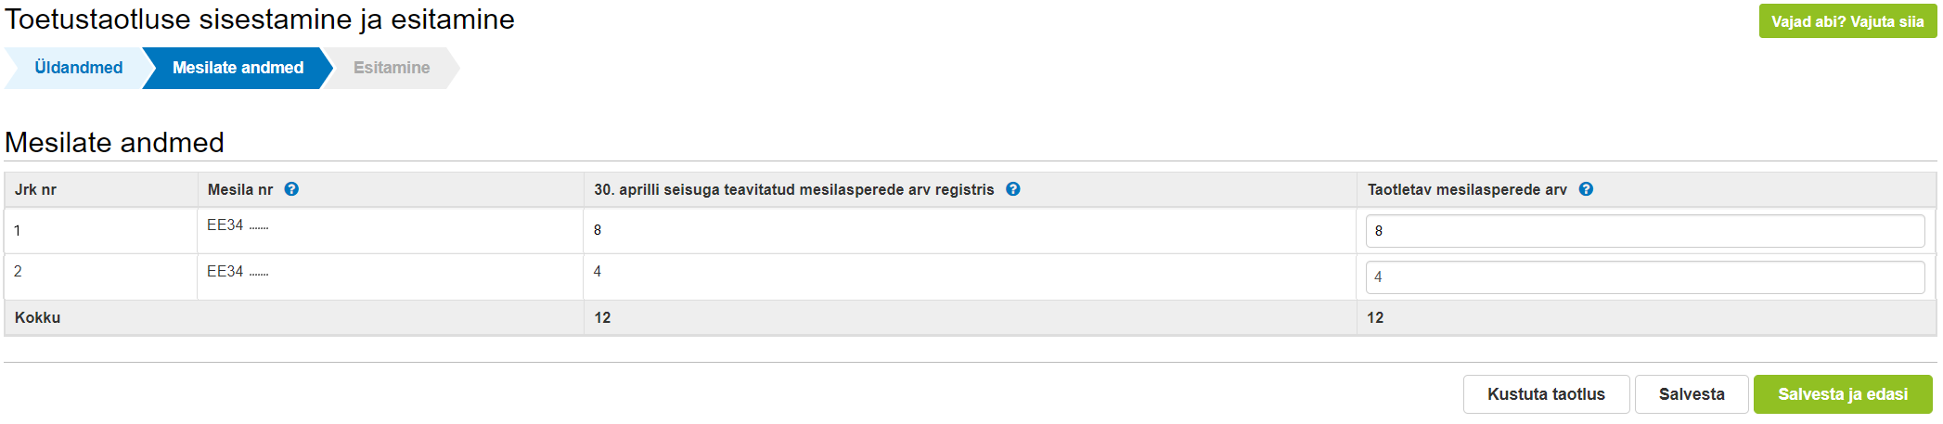Focus the input field with value 8
Image resolution: width=1943 pixels, height=424 pixels.
[x=1645, y=231]
